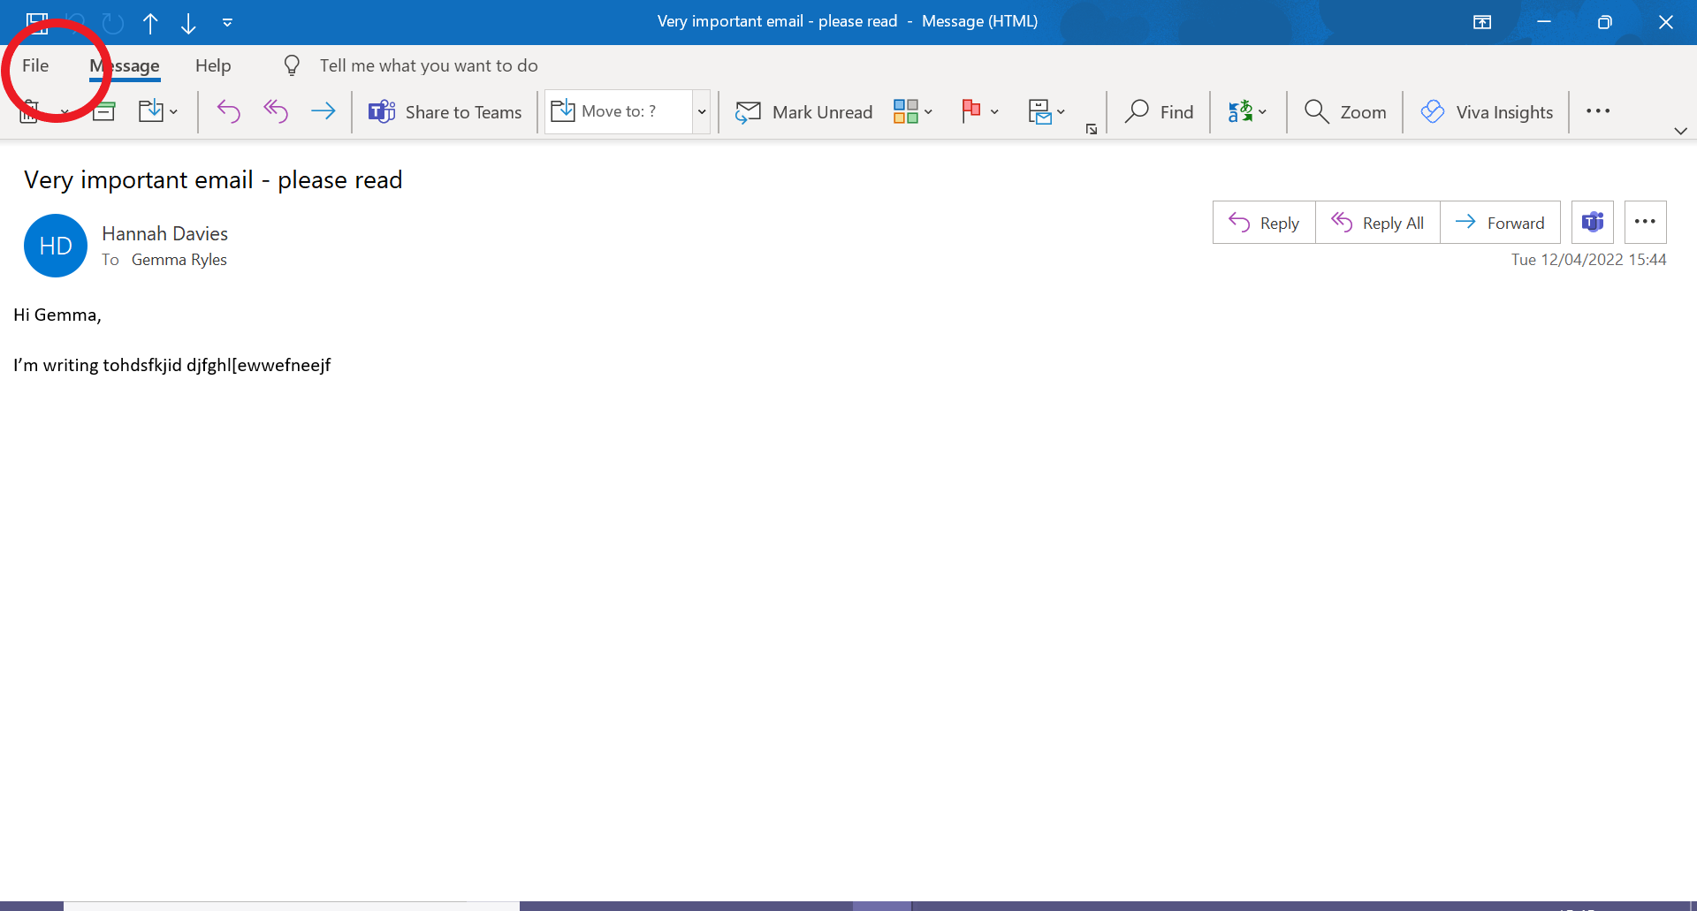Viewport: 1697px width, 911px height.
Task: Go to the previous item with the up arrow
Action: point(150,23)
